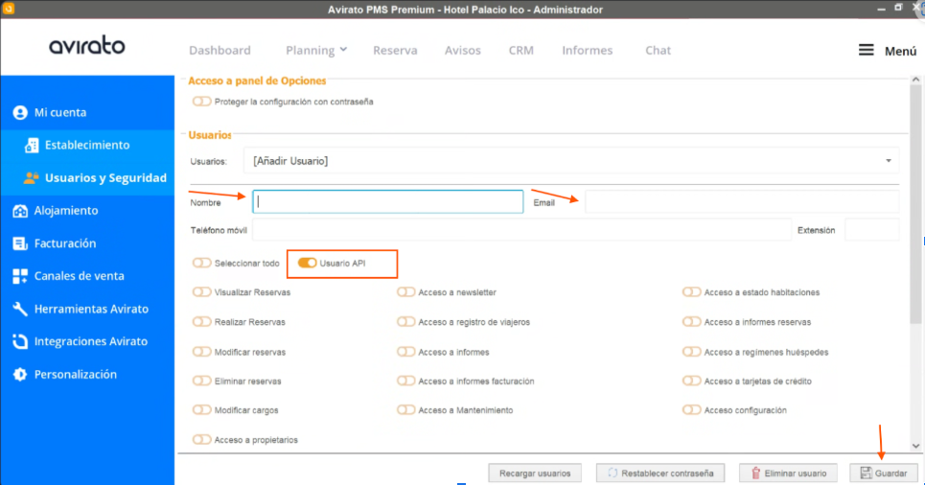
Task: Enable Seleccionar todo switch
Action: tap(201, 264)
